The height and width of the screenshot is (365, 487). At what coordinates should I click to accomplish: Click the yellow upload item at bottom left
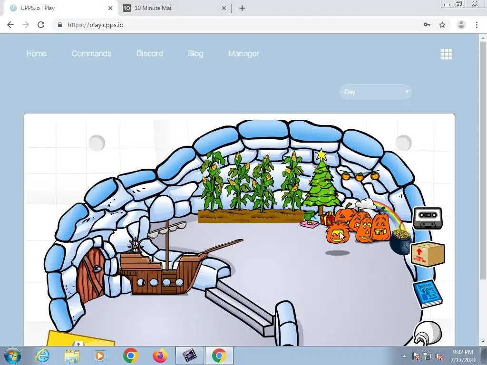tap(81, 339)
